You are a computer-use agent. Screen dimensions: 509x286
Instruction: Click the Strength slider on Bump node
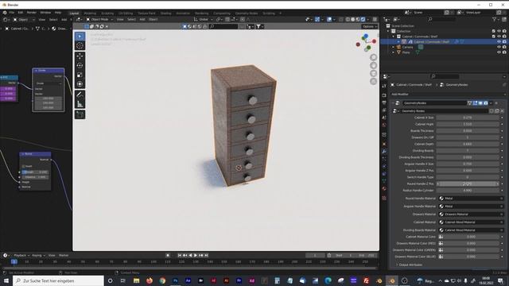[x=36, y=172]
